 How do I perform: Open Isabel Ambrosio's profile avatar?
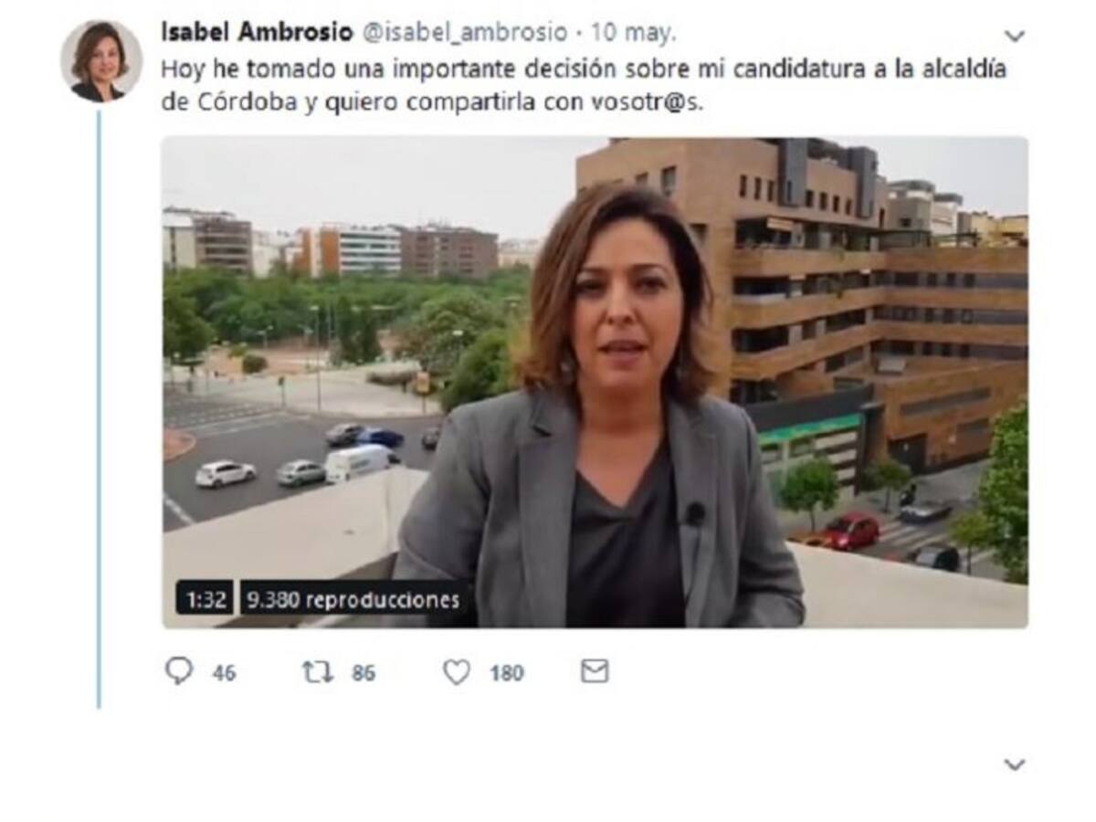coord(101,62)
